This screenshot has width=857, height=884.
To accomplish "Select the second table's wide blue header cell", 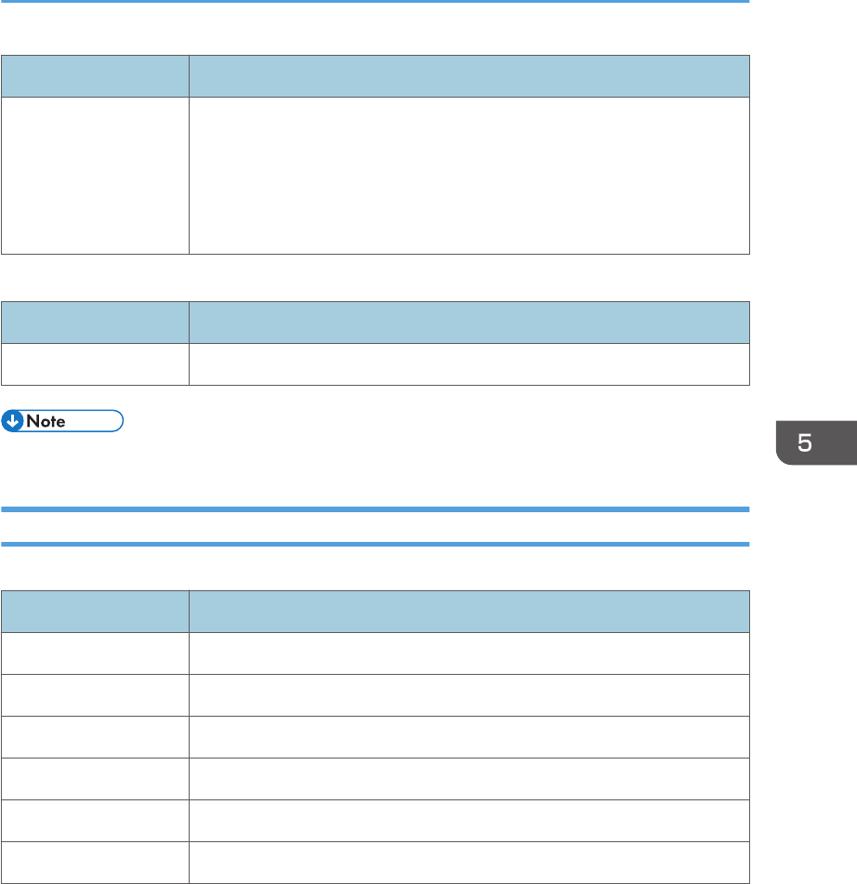I will 469,323.
